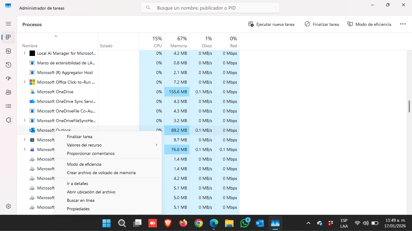
Task: Sort by Red column header
Action: tap(227, 42)
